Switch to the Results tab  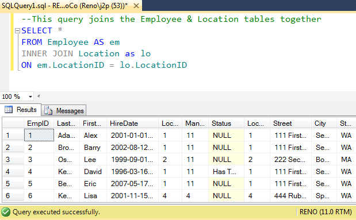coord(21,110)
